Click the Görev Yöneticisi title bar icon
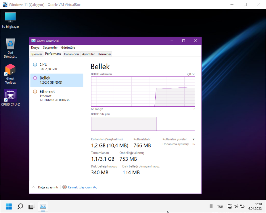Image resolution: width=266 pixels, height=213 pixels. (33, 41)
